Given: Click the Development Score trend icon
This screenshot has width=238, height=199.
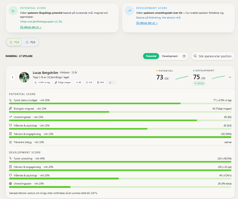Looking at the screenshot, I should pos(129,11).
